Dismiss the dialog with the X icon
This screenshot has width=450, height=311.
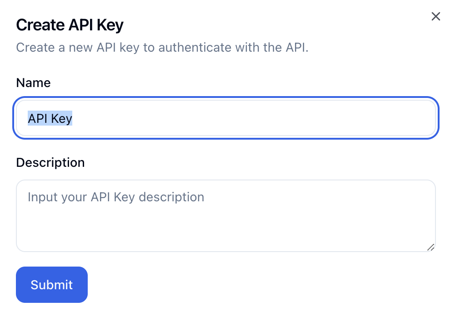pyautogui.click(x=435, y=17)
